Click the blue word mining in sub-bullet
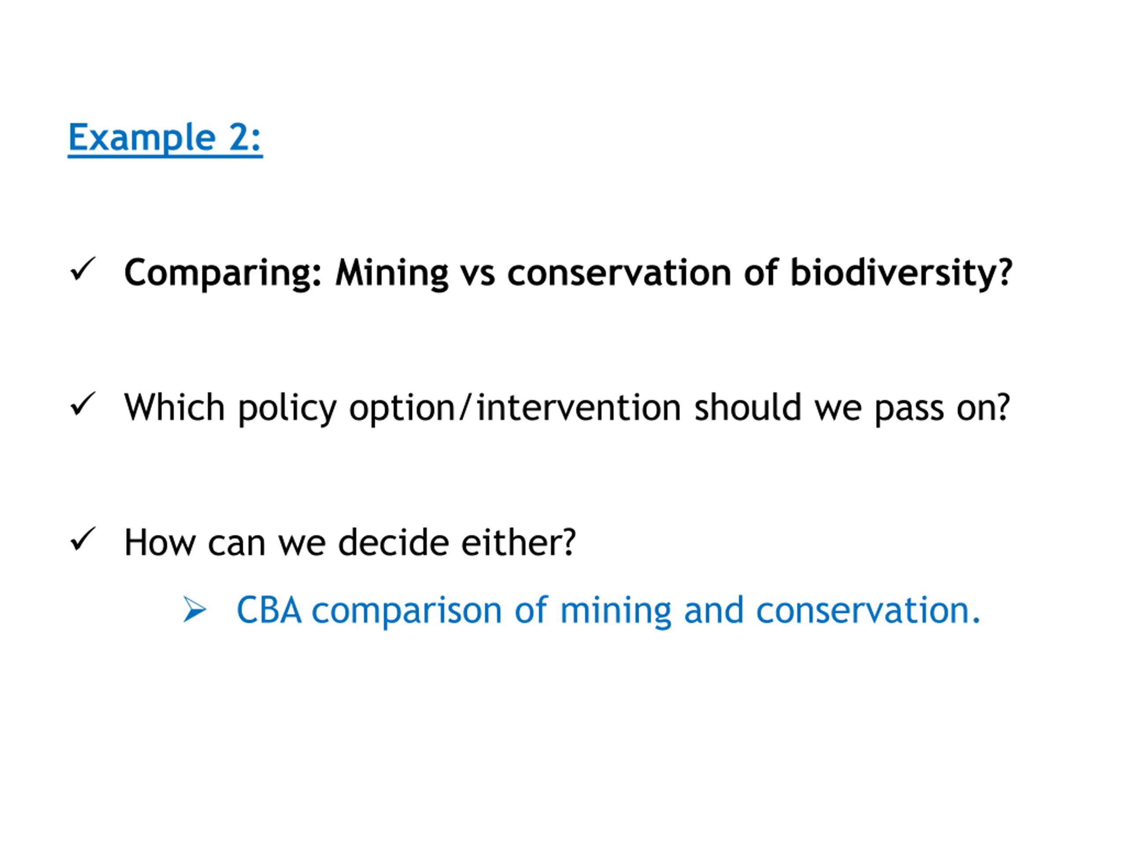The image size is (1126, 844). 615,611
